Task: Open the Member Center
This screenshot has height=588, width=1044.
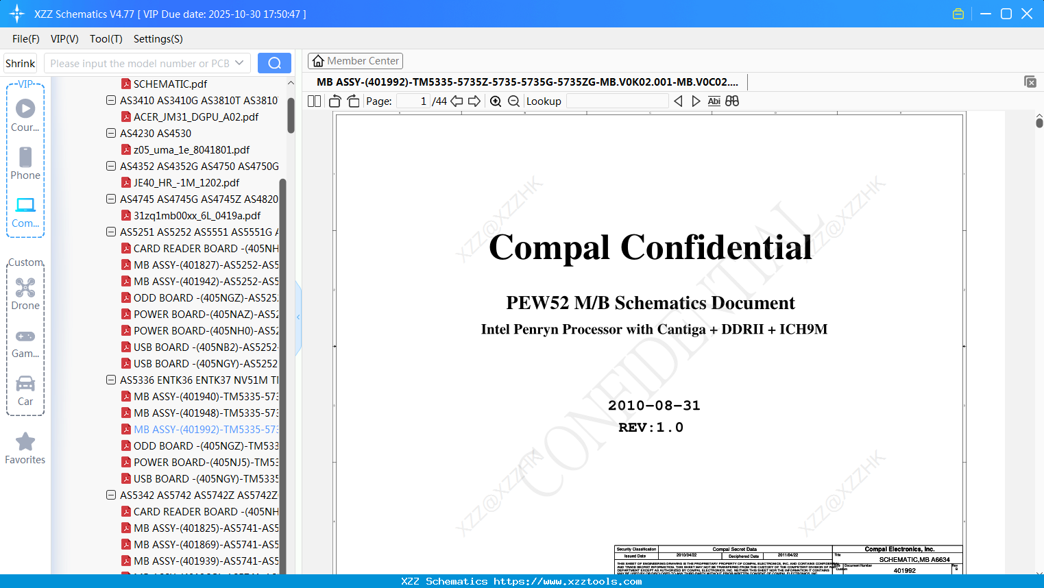Action: (355, 61)
